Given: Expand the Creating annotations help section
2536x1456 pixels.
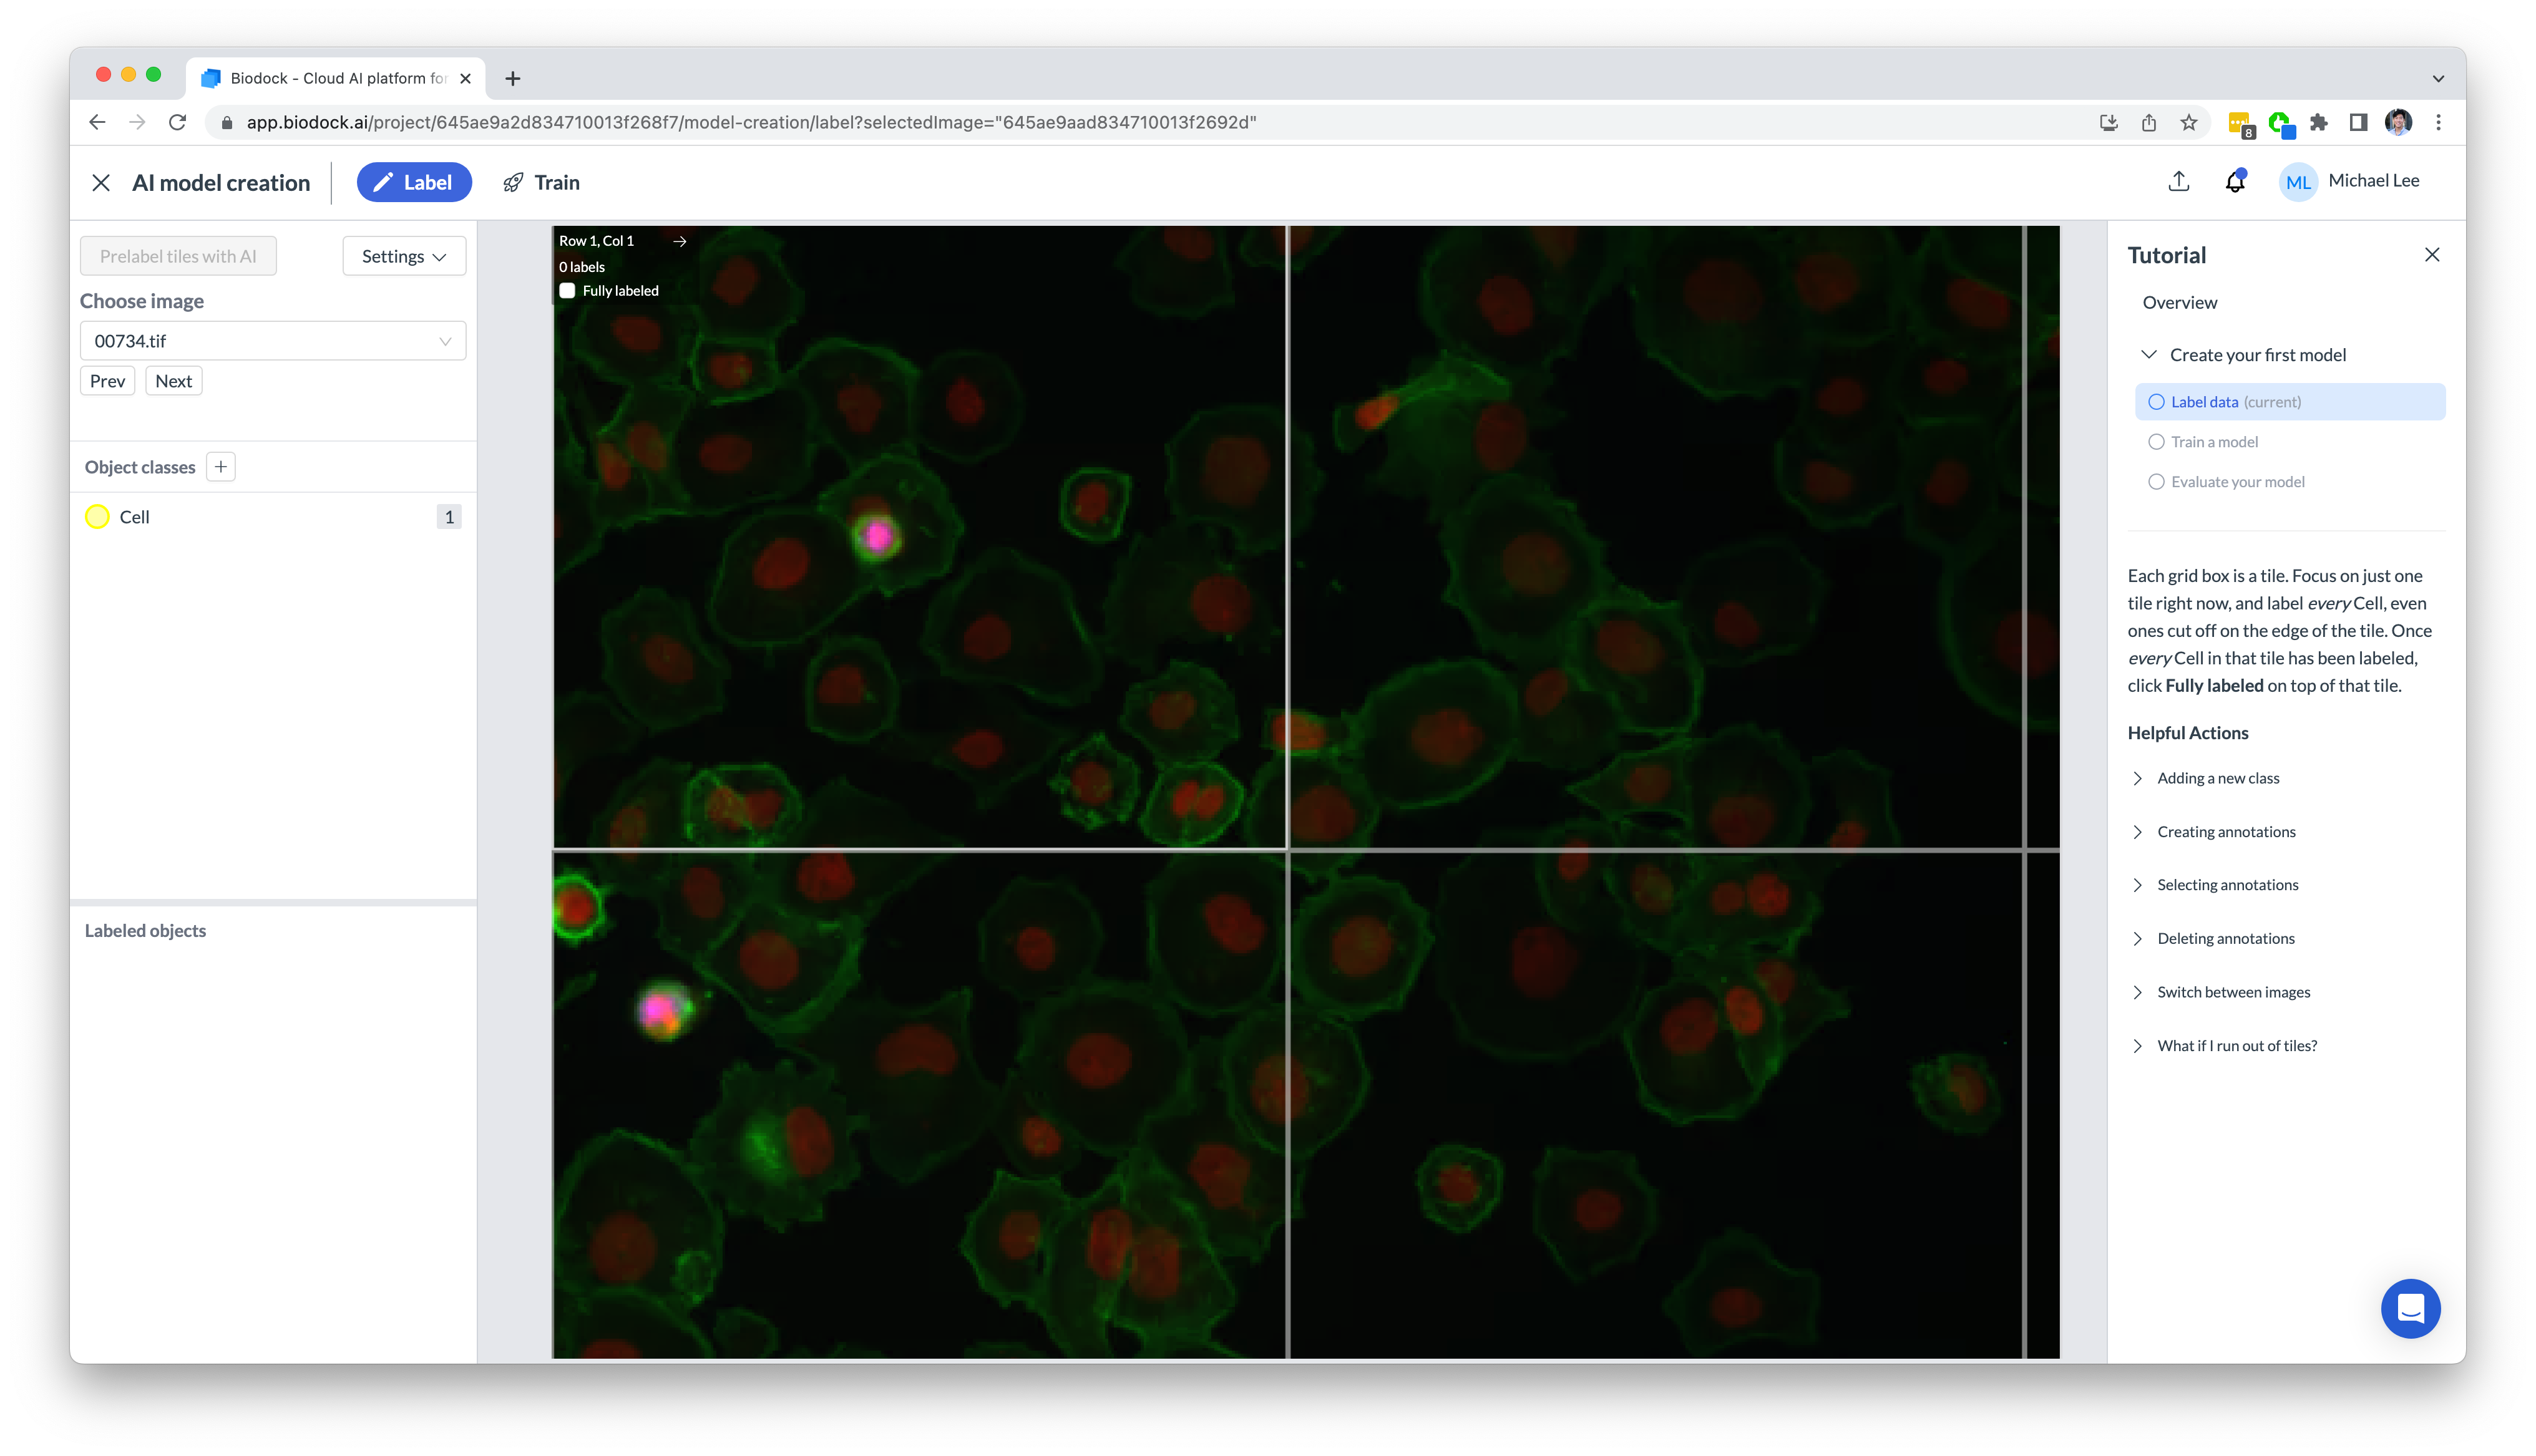Looking at the screenshot, I should 2225,832.
